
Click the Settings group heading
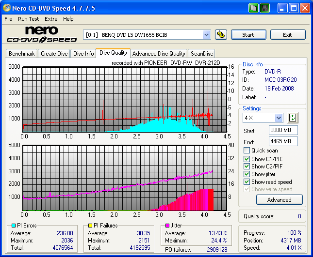click(252, 108)
